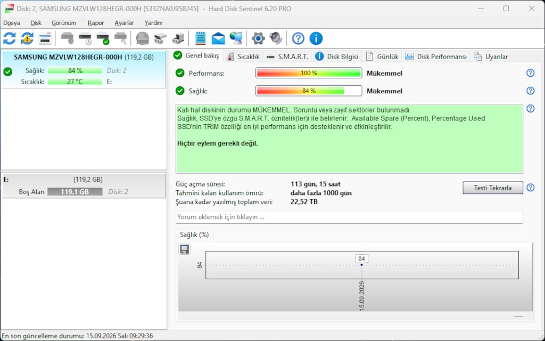
Task: Click the Mükemmel label beside Performans
Action: (385, 74)
